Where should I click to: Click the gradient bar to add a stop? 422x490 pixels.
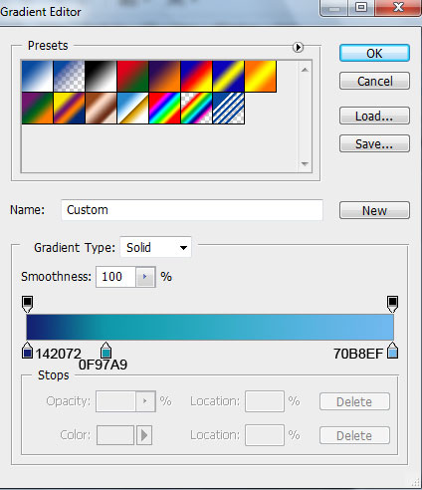(x=210, y=328)
